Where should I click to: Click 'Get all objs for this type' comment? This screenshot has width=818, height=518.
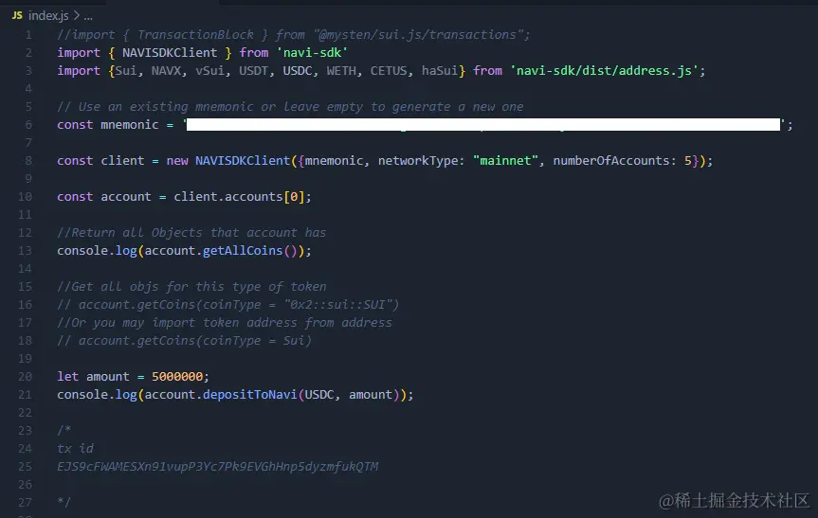pyautogui.click(x=191, y=287)
